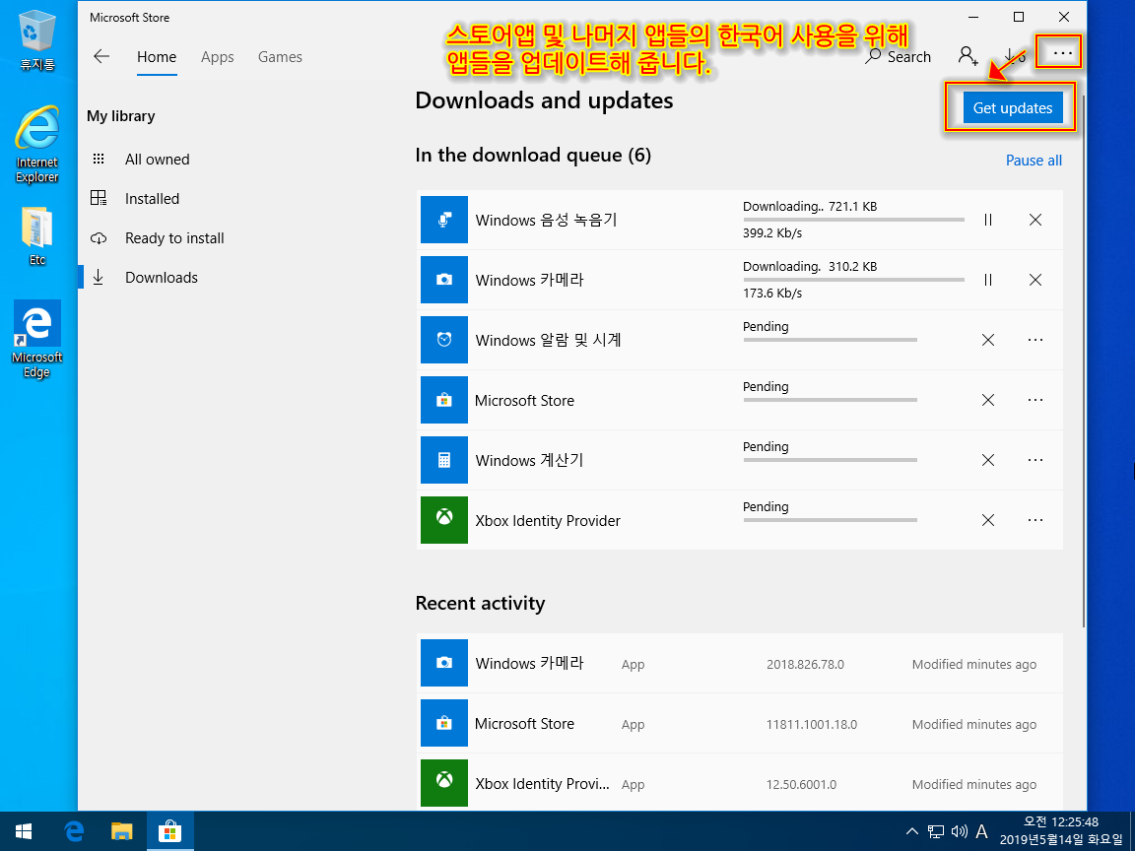Viewport: 1135px width, 851px height.
Task: Cancel the Windows 음성 녹음기 download
Action: [x=1035, y=220]
